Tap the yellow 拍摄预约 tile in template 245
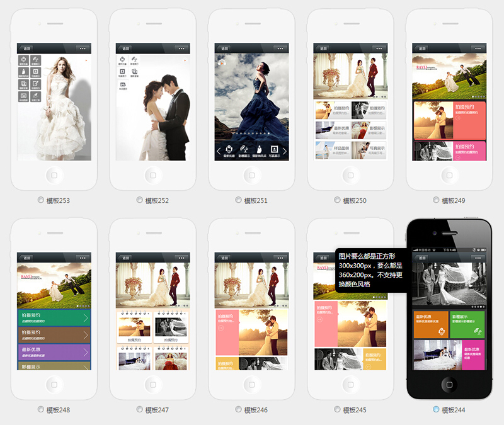The height and width of the screenshot is (425, 504). pyautogui.click(x=374, y=359)
